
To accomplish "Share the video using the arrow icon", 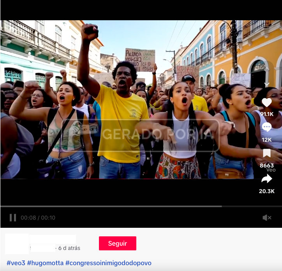I will [266, 179].
